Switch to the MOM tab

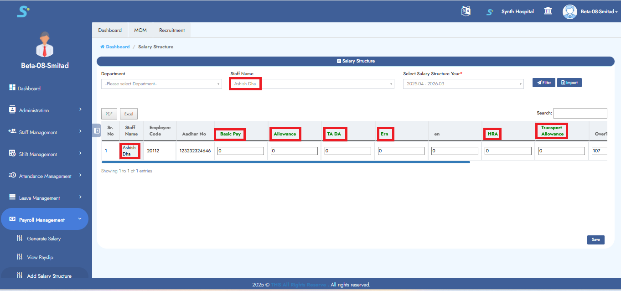coord(140,30)
